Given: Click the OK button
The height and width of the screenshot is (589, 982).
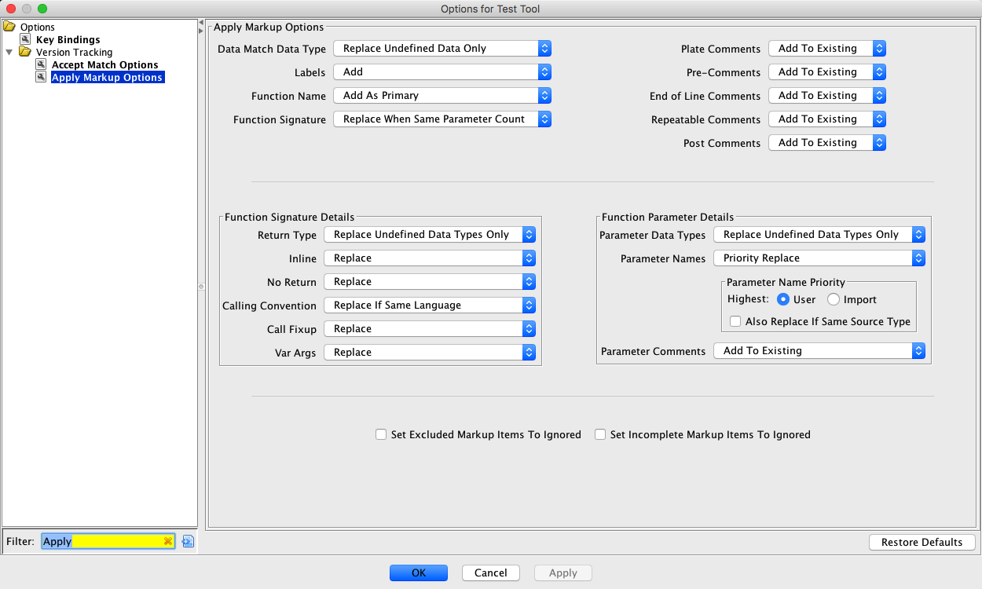Looking at the screenshot, I should tap(418, 573).
